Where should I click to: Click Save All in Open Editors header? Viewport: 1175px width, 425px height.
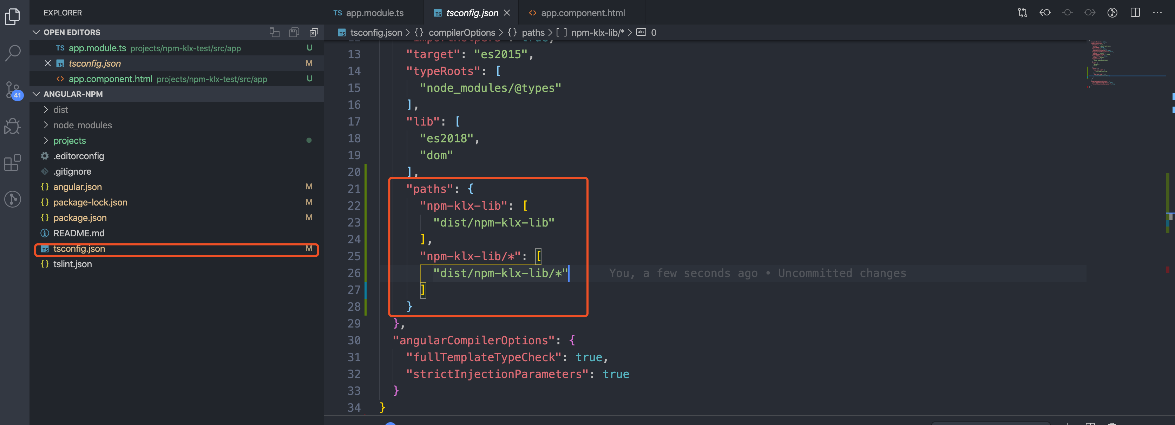coord(294,32)
